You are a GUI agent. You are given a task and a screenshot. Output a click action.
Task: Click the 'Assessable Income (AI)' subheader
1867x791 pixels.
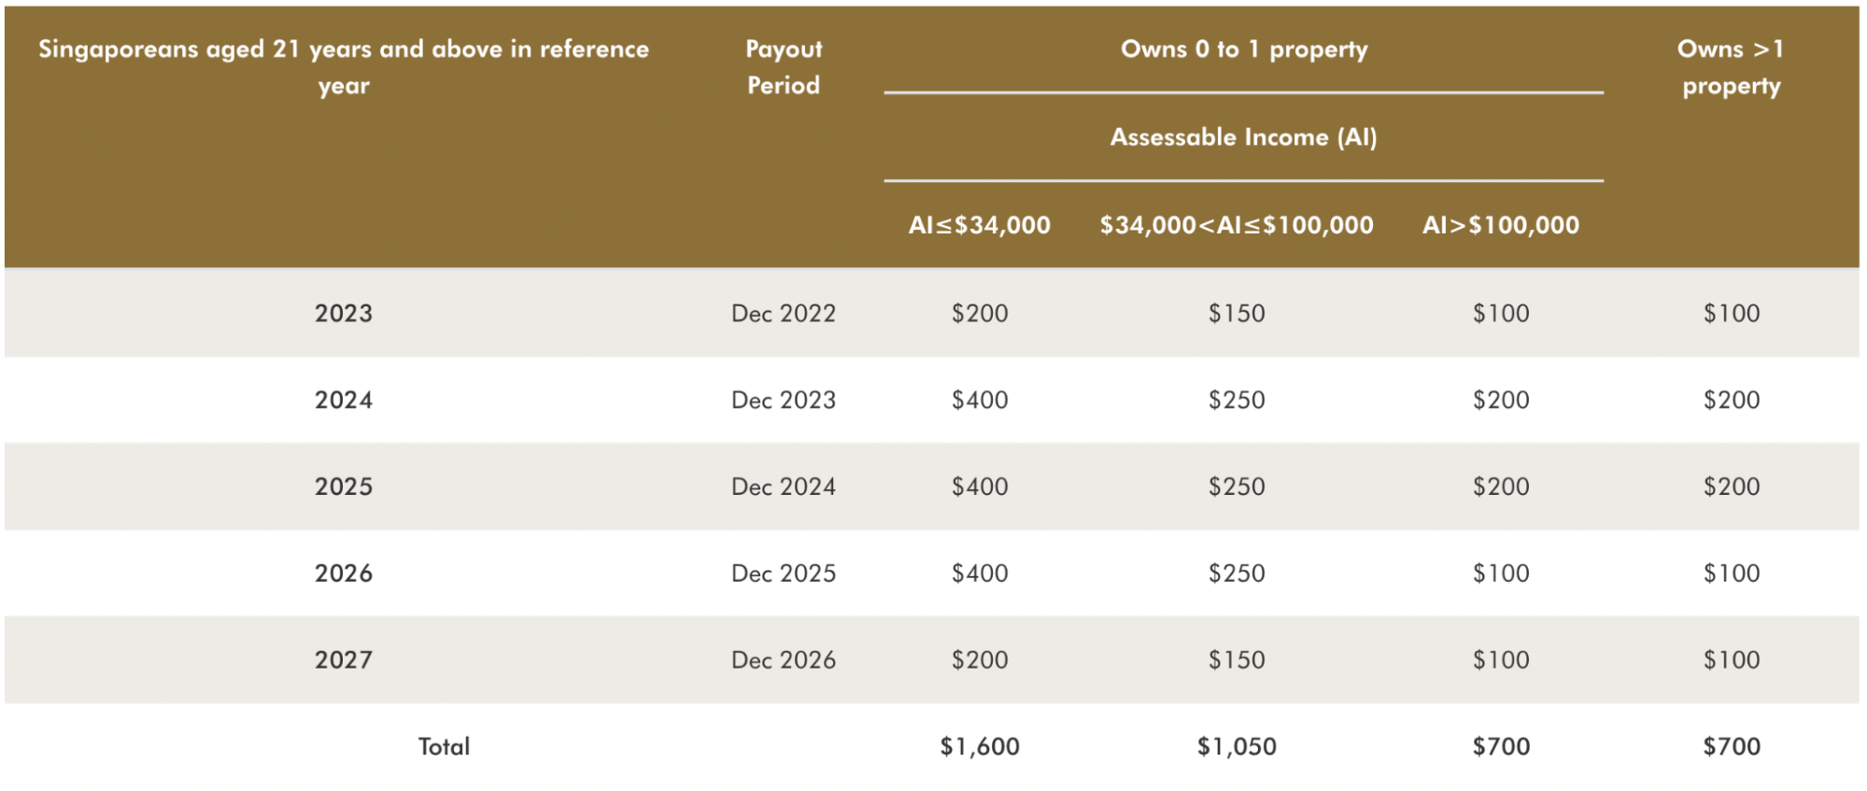point(1244,137)
